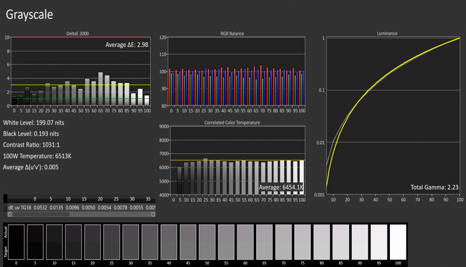Click '100W Temperature: 6513K' readout
The height and width of the screenshot is (267, 466).
[x=37, y=156]
